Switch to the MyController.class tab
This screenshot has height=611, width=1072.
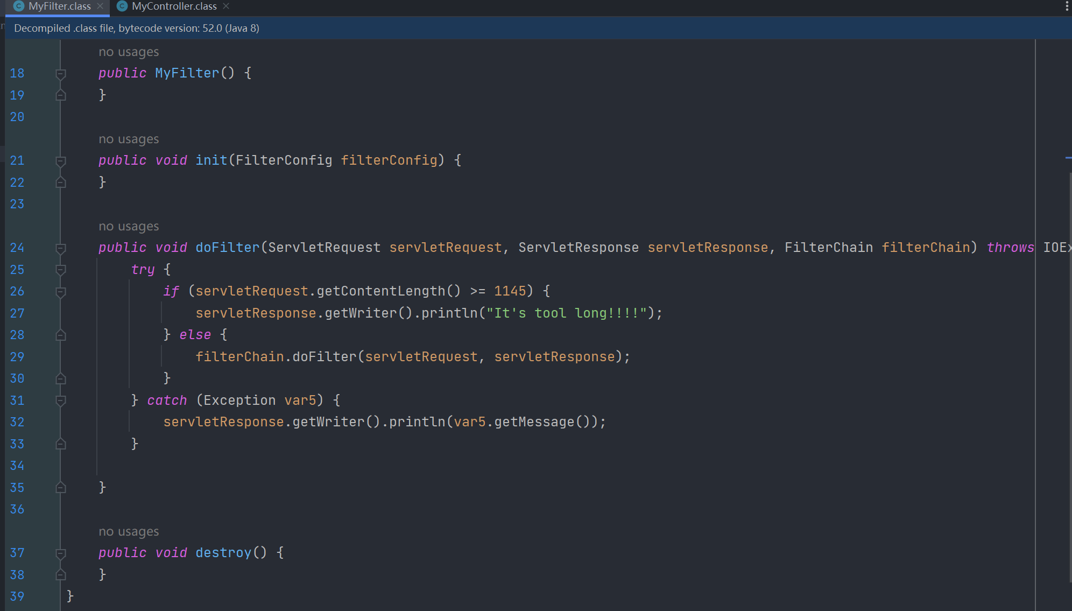click(x=174, y=6)
